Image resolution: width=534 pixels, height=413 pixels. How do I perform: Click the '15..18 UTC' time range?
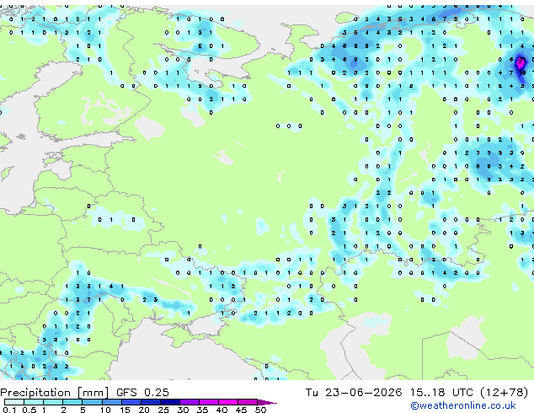coord(441,393)
